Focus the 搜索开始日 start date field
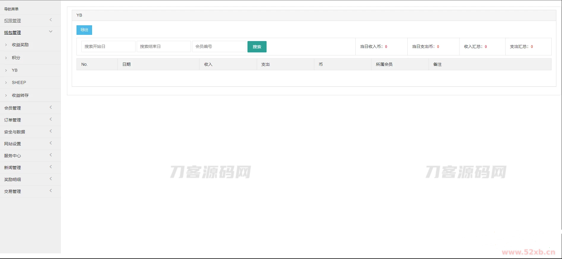The height and width of the screenshot is (259, 562). pos(108,46)
